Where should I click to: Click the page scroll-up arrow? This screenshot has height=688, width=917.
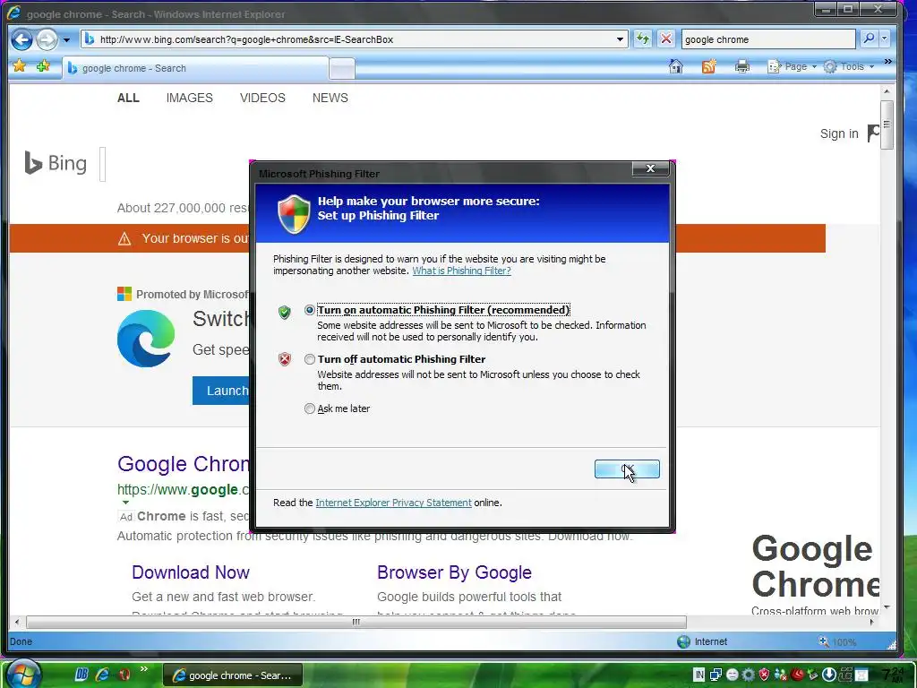click(887, 92)
